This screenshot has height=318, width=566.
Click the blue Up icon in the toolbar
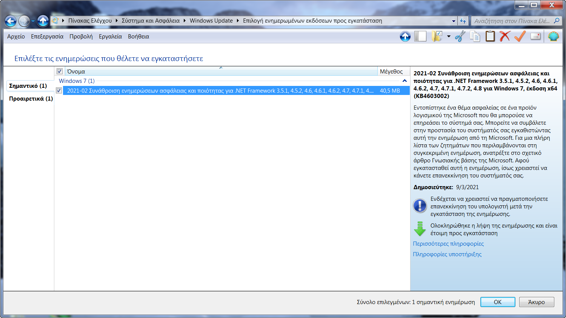pos(405,37)
